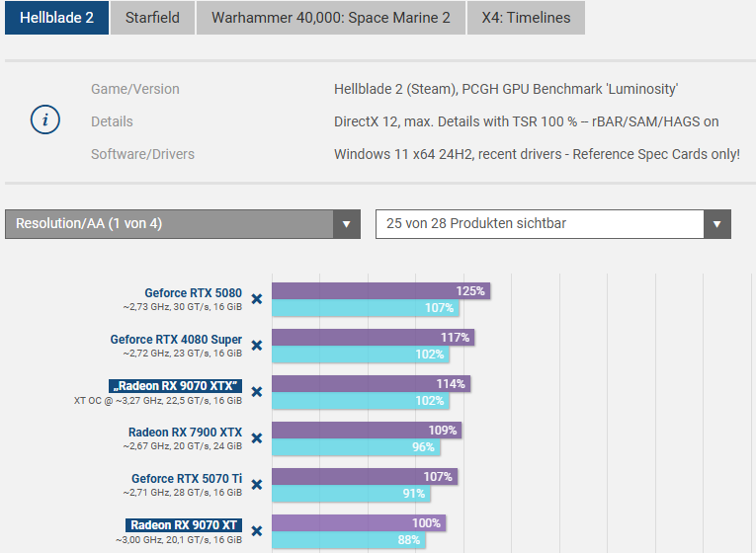Remove Radeon RX 7900 XTX with X icon
Screen dimensions: 756x553
[257, 437]
